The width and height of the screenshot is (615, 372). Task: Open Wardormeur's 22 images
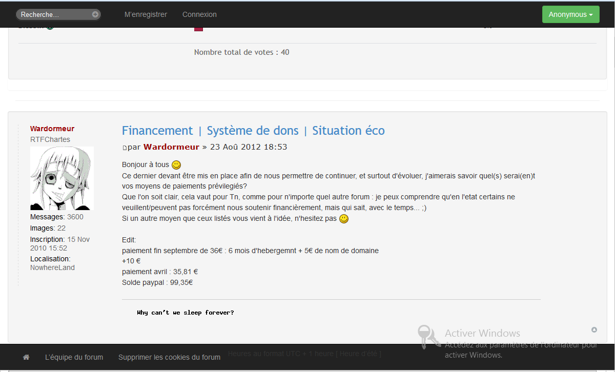click(x=61, y=228)
